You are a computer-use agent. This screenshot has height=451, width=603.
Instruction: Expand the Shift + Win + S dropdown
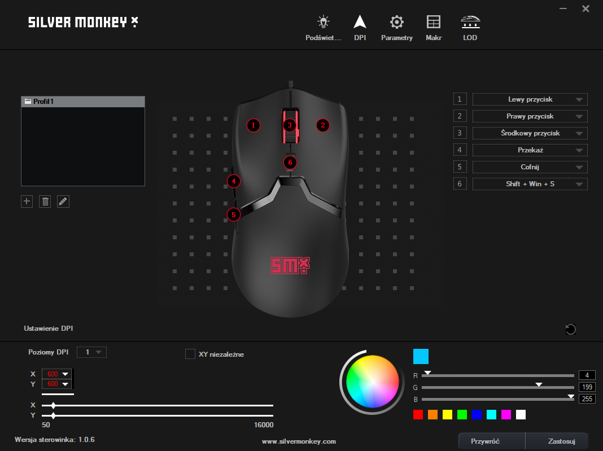[530, 184]
